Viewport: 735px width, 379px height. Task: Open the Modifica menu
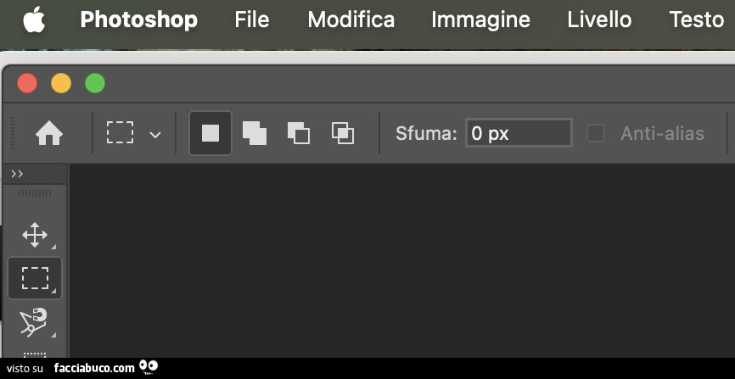351,20
